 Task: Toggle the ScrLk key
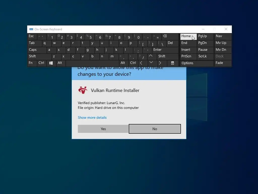[206, 56]
